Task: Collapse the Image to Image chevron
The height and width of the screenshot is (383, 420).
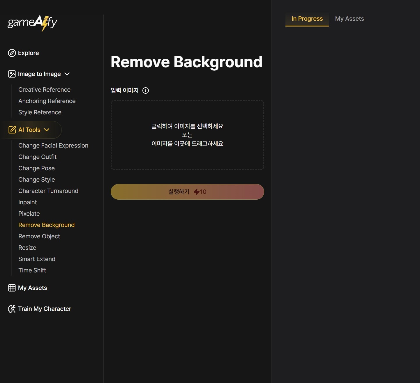Action: [x=67, y=74]
